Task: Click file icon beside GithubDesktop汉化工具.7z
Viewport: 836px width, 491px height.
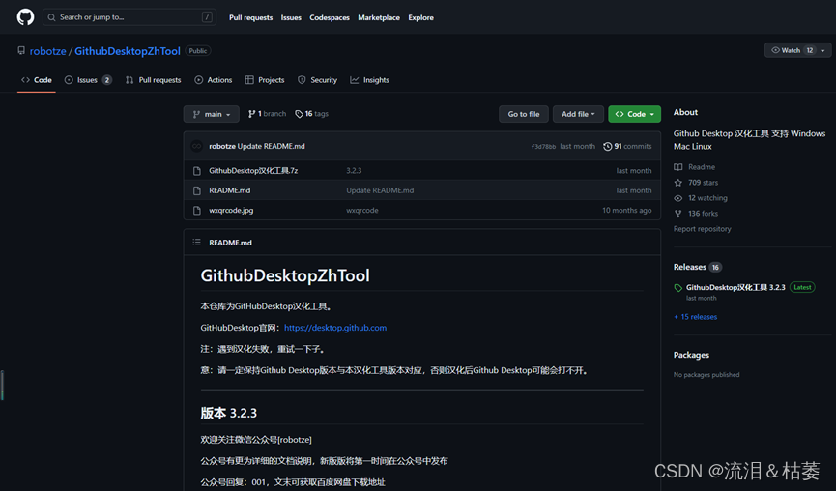Action: click(197, 171)
